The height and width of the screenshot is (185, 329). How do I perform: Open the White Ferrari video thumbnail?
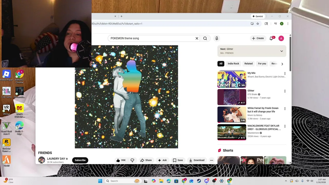coord(232,115)
